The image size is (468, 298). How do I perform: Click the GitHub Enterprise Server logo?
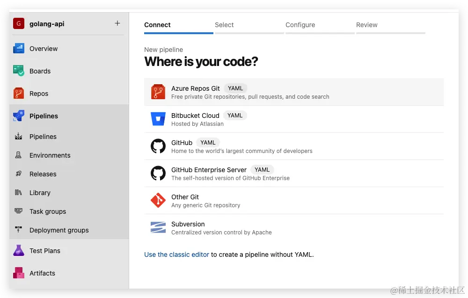(158, 173)
